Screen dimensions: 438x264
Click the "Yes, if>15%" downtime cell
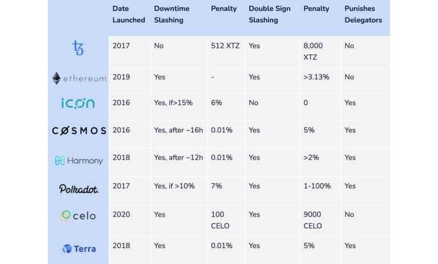pos(173,103)
